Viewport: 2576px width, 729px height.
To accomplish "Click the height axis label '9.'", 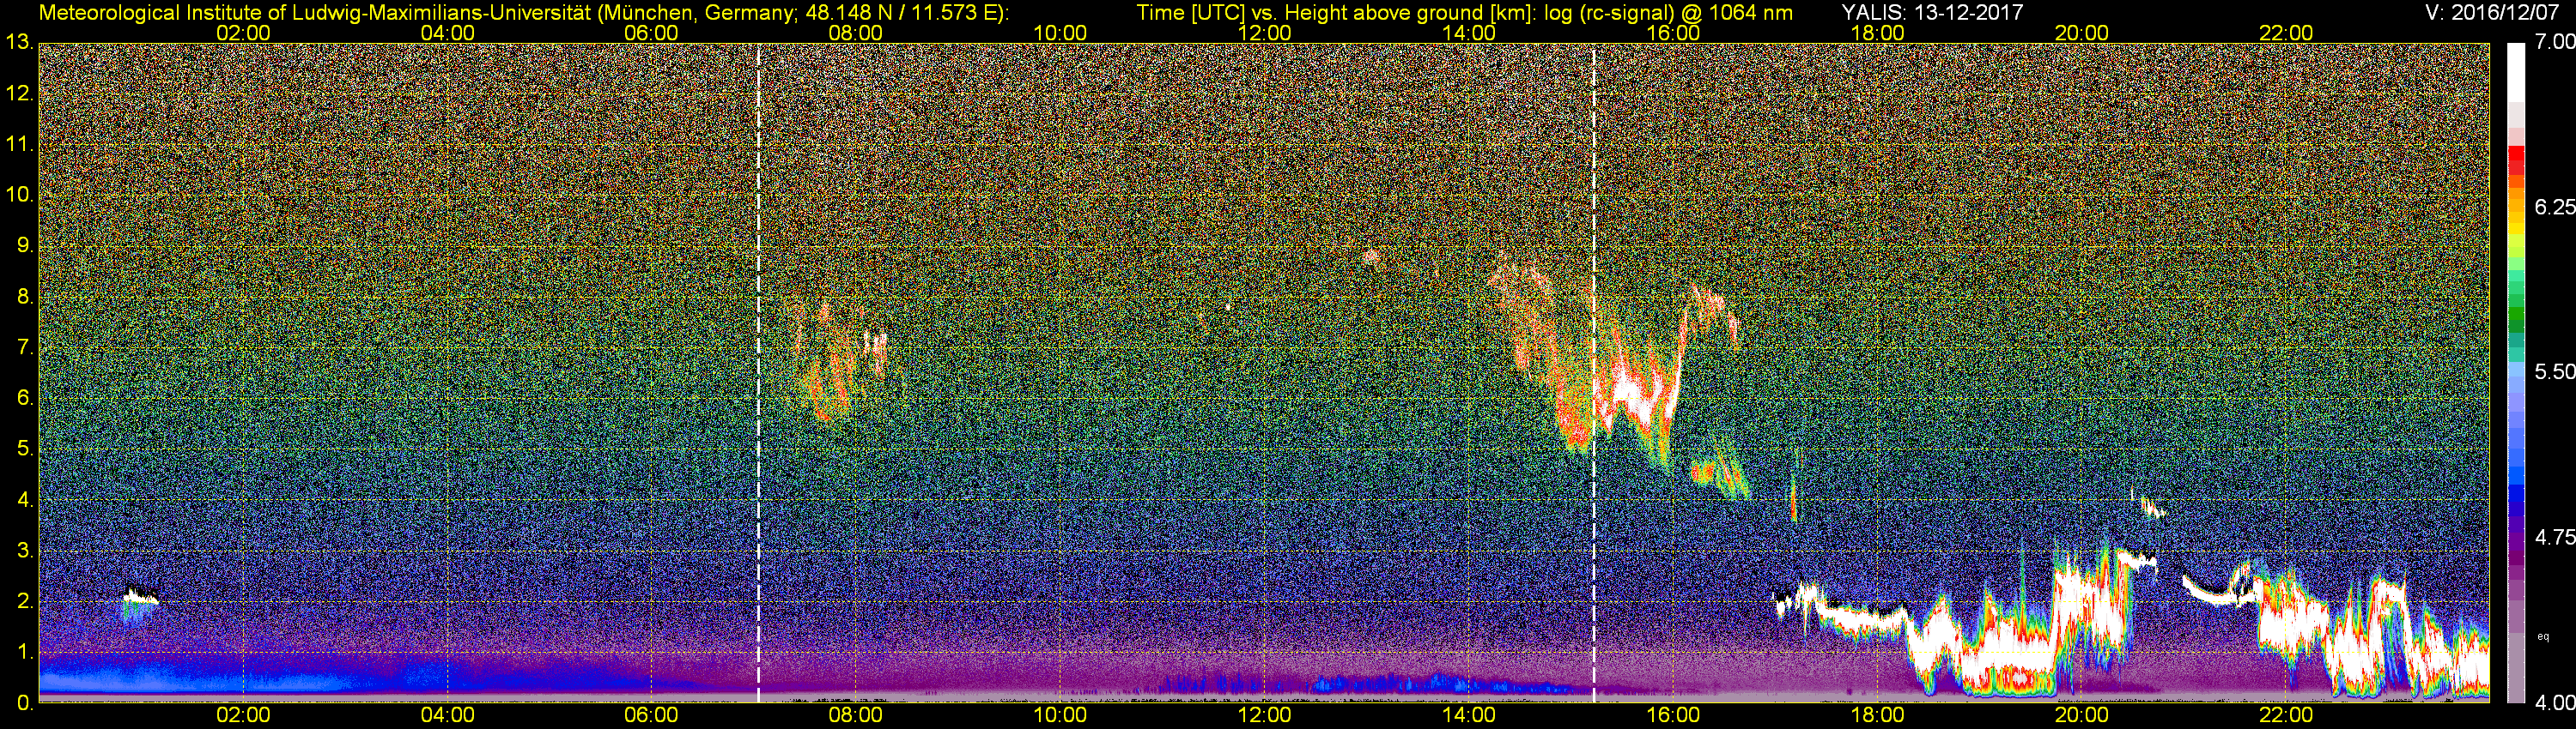I will (x=25, y=245).
